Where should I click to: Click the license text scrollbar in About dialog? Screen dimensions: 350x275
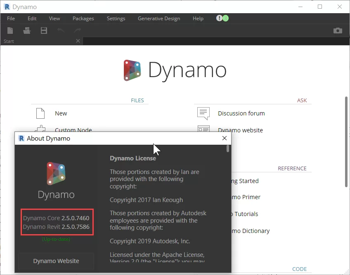(228, 149)
